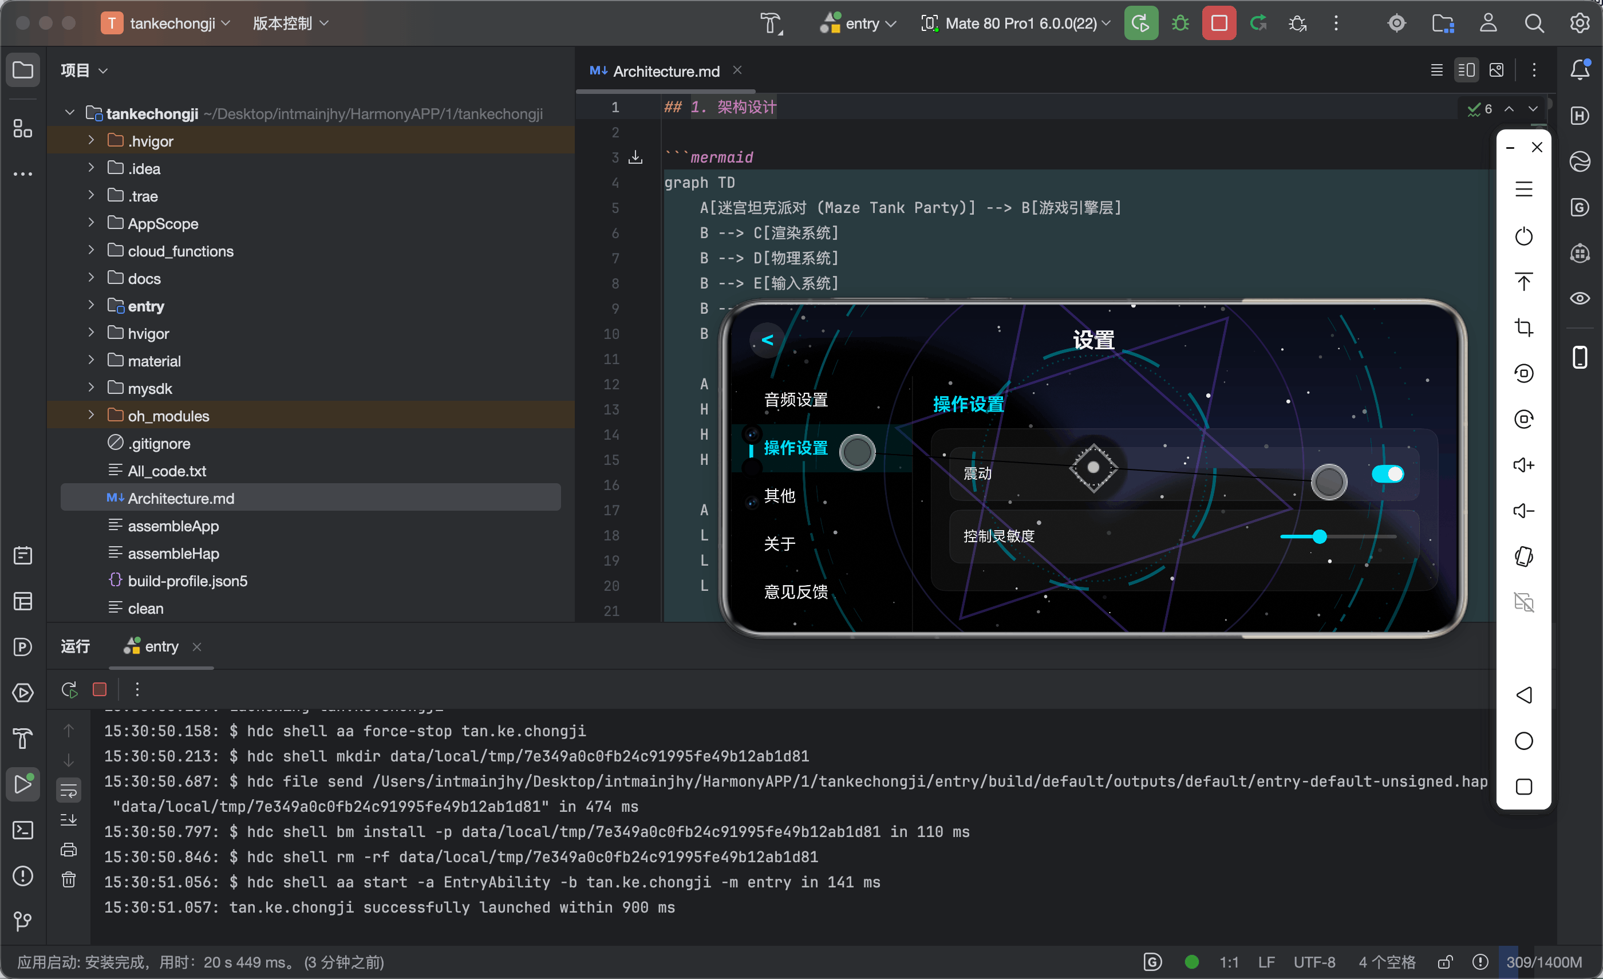
Task: Click emulator power button icon
Action: coord(1523,236)
